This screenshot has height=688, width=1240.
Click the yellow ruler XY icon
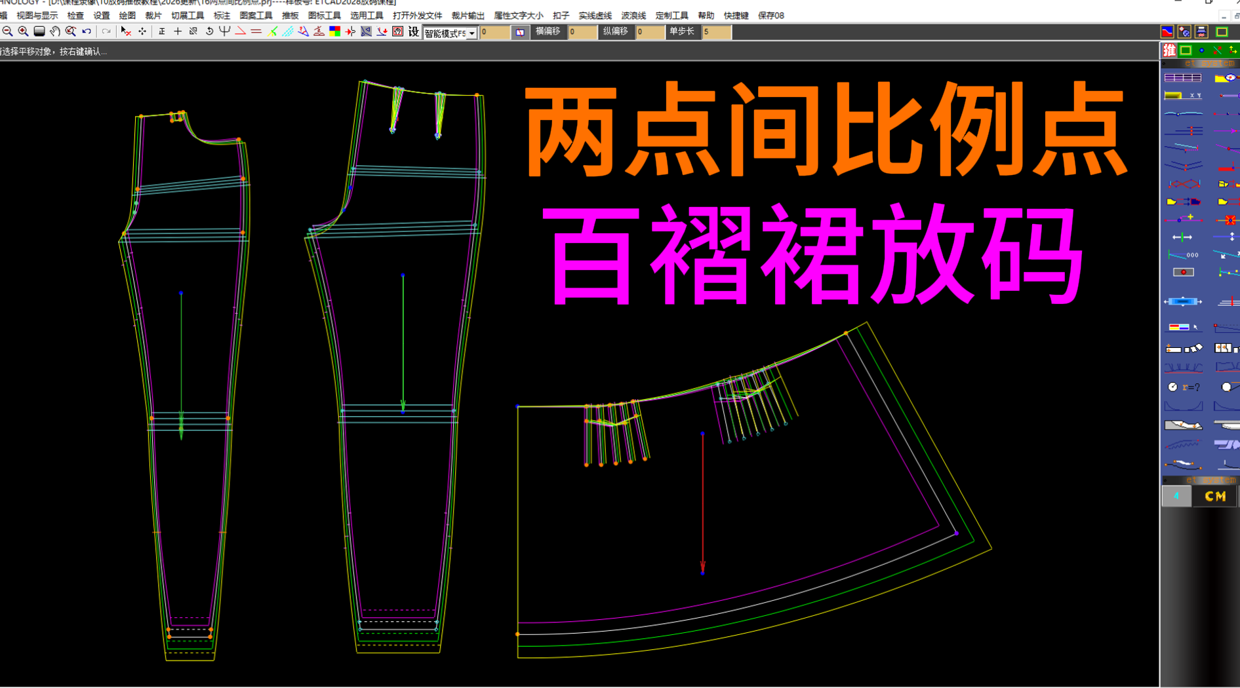(x=1183, y=96)
